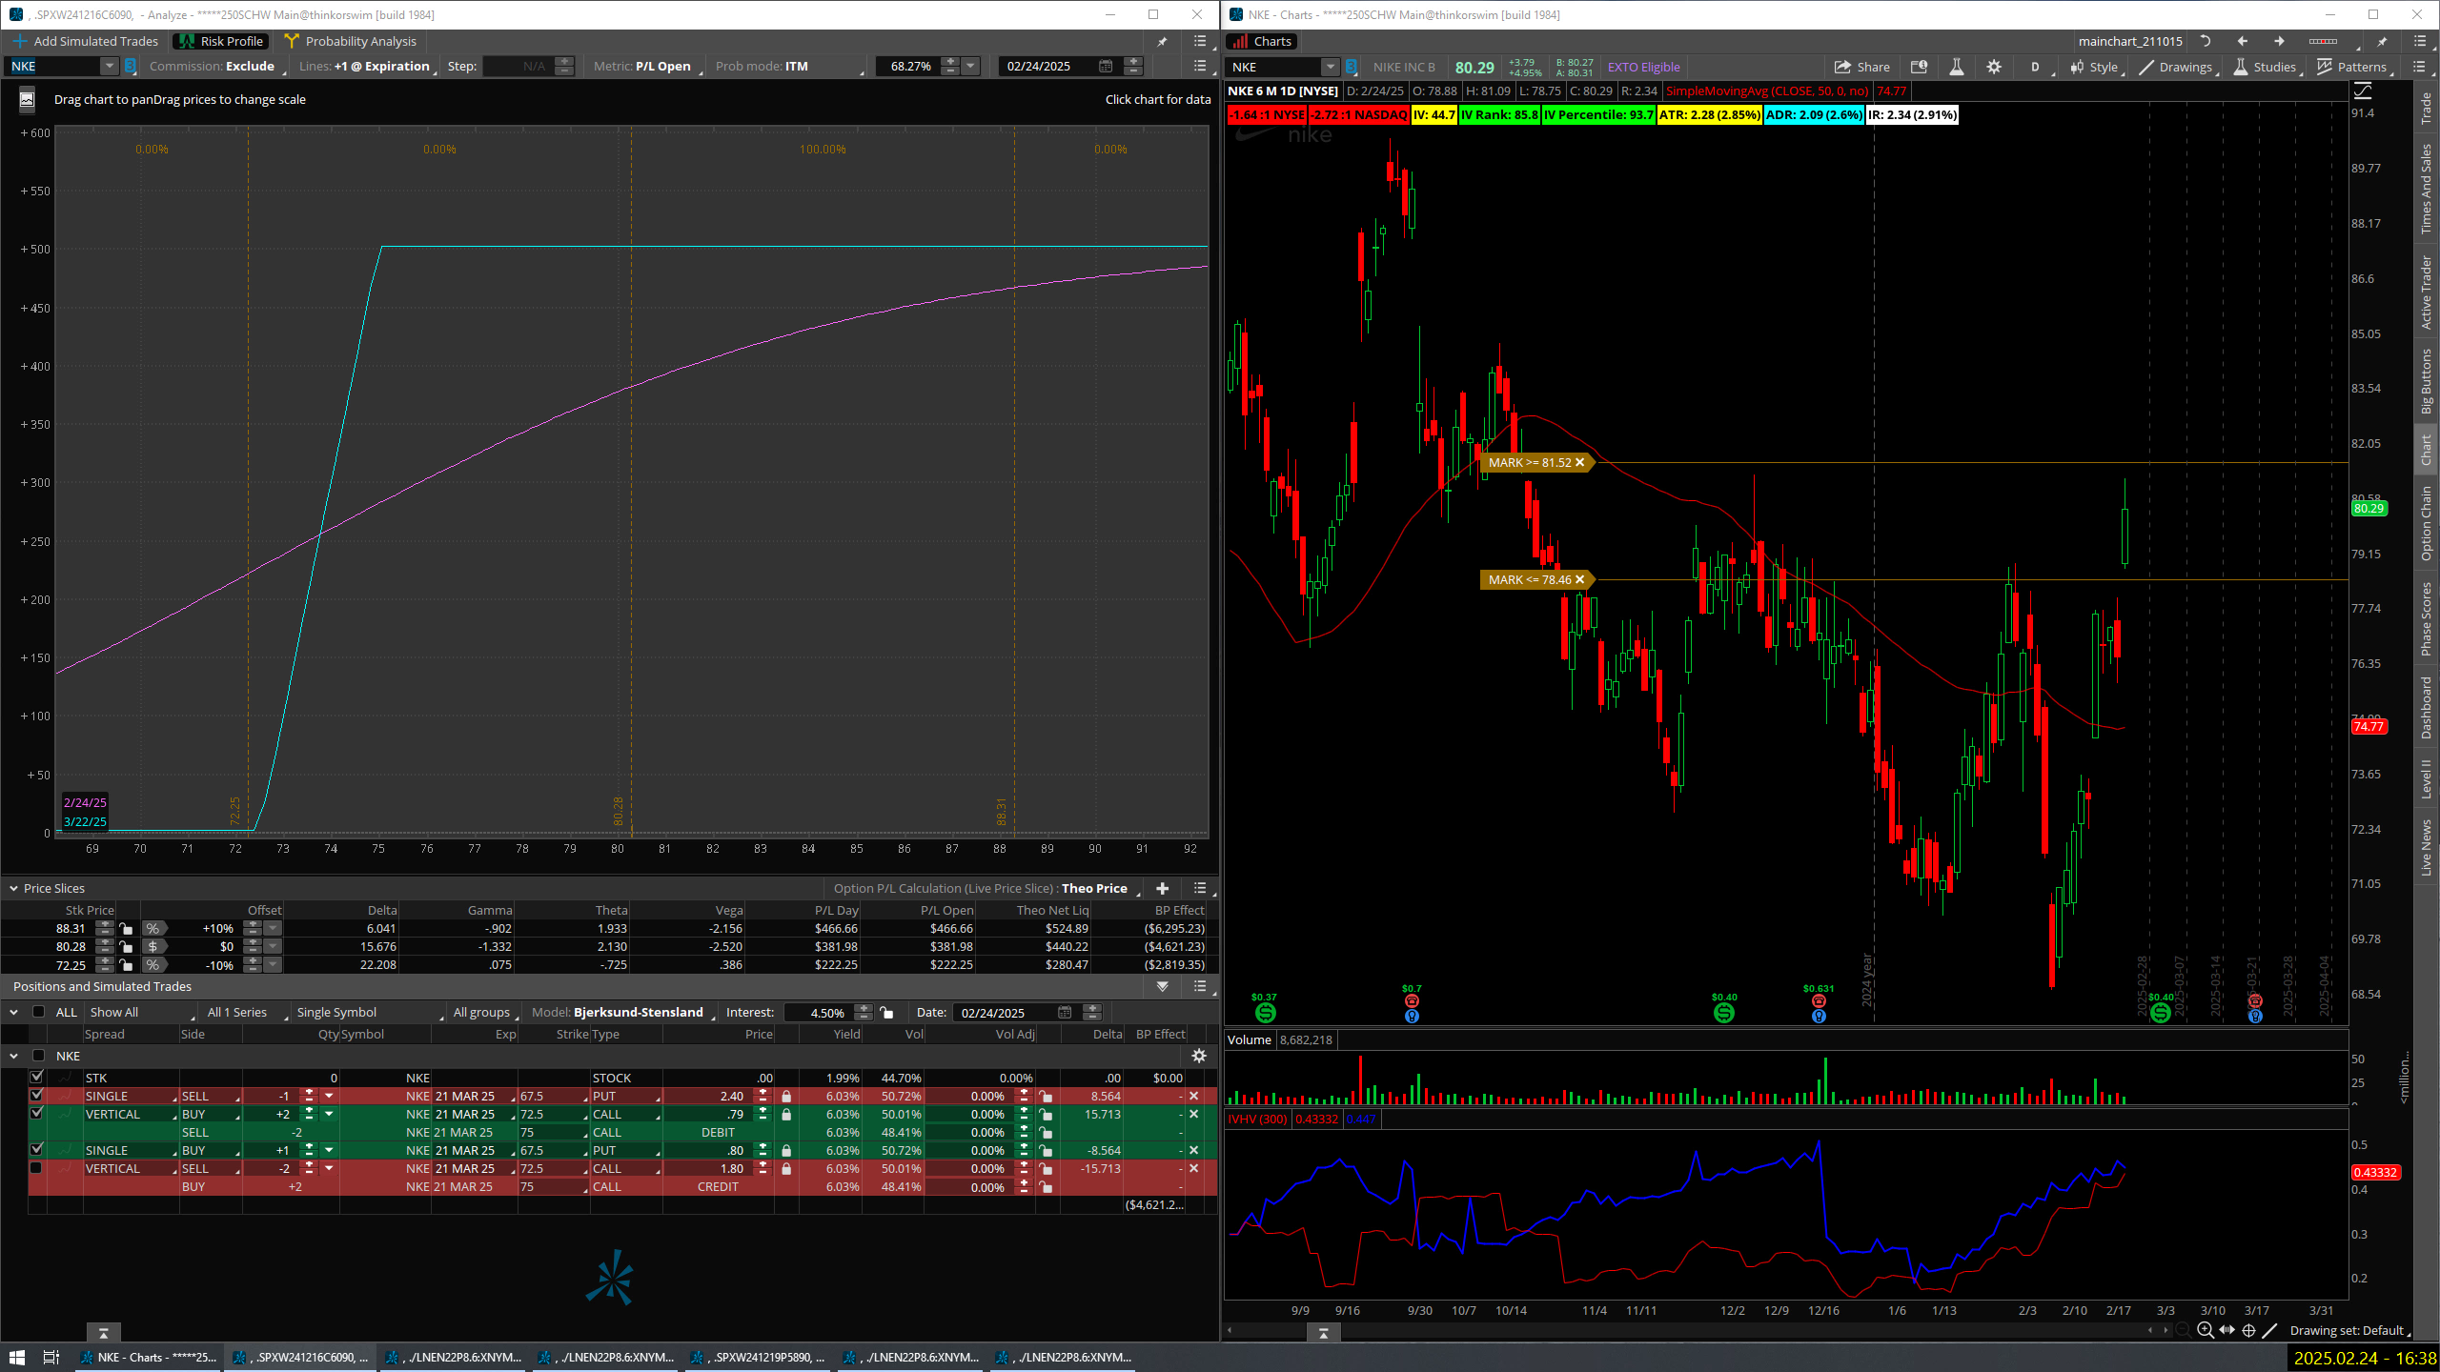Click the flask Studies icon in the chart toolbar
The image size is (2440, 1372).
pyautogui.click(x=1956, y=67)
